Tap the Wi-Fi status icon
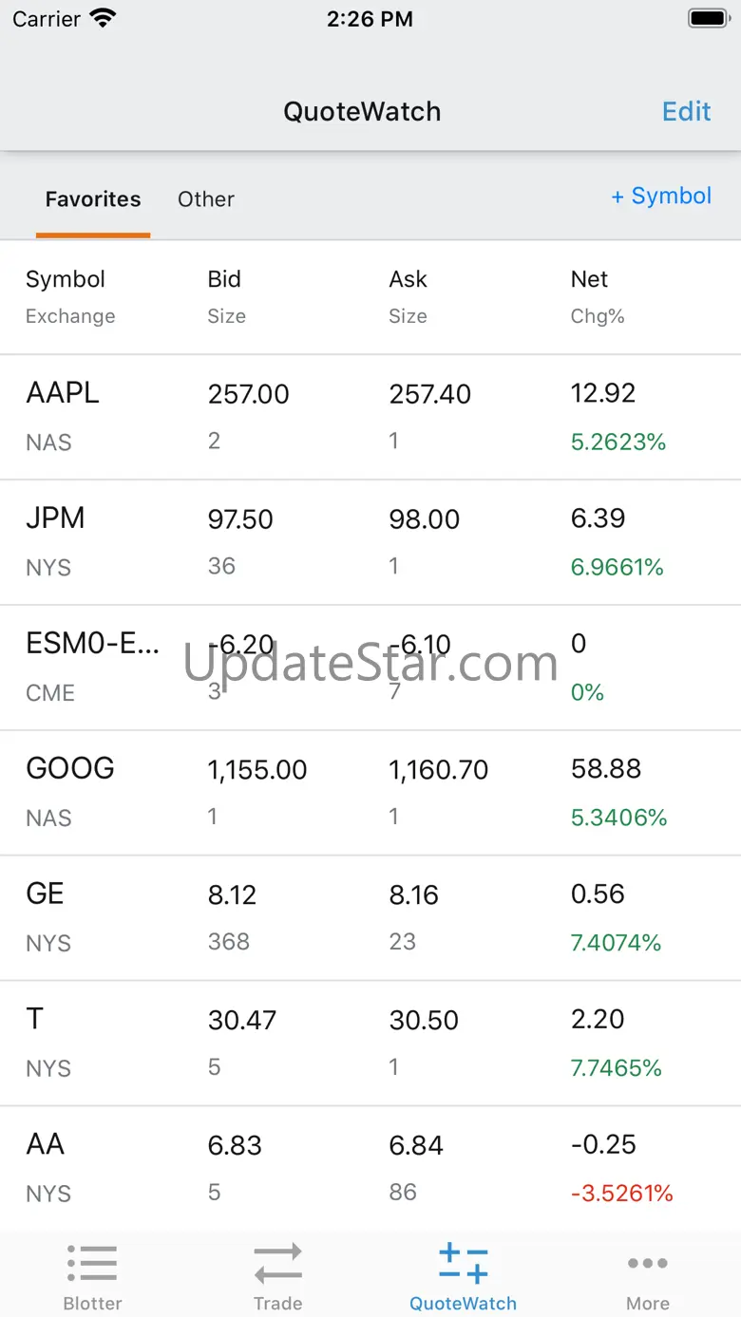Viewport: 741px width, 1317px height. click(103, 18)
